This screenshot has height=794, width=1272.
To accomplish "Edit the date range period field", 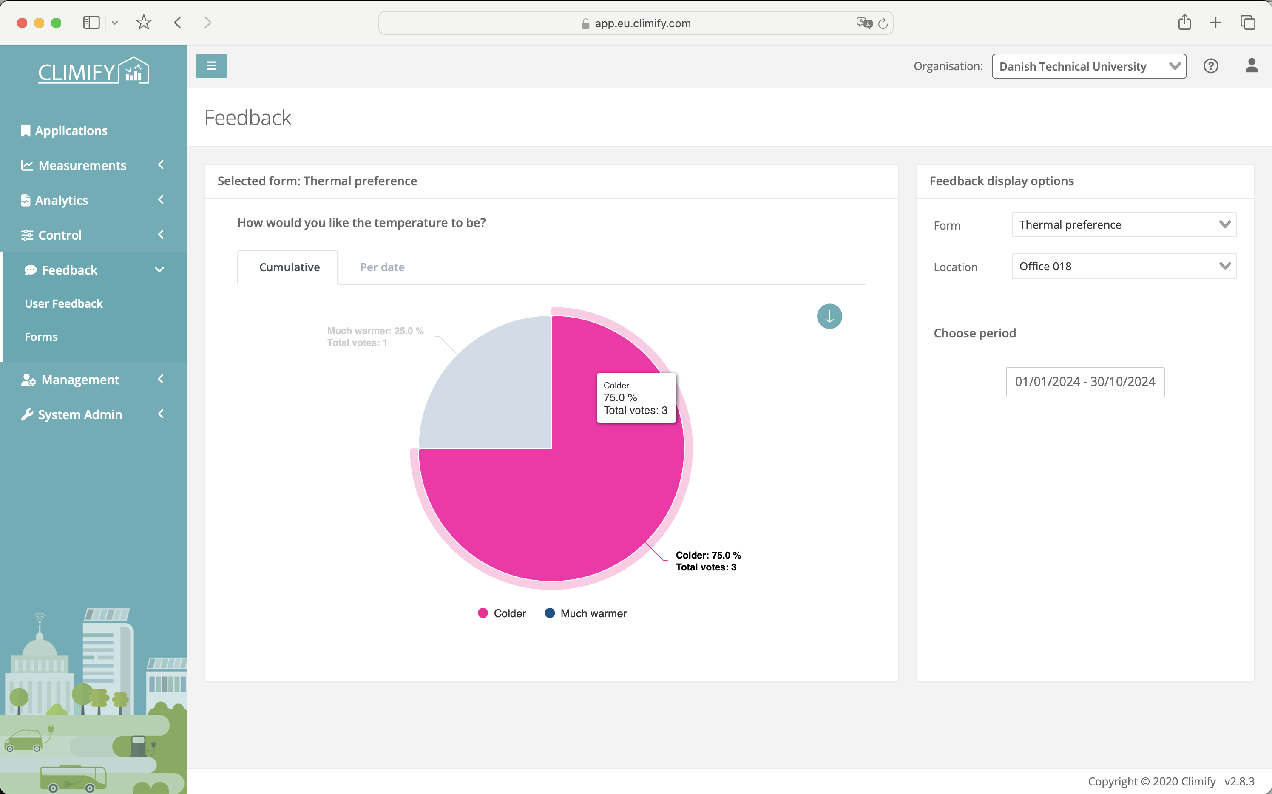I will tap(1085, 382).
